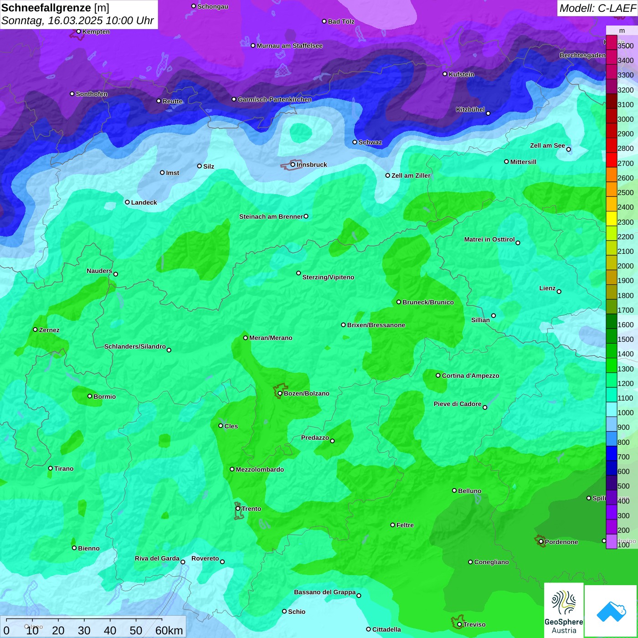Click the Riva del Garda marker
This screenshot has height=638, width=638.
coord(183,562)
